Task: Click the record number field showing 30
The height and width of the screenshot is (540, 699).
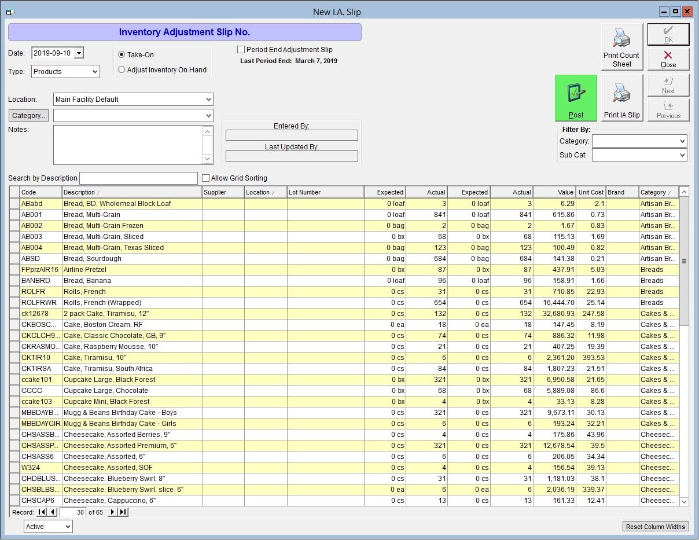Action: [x=73, y=512]
